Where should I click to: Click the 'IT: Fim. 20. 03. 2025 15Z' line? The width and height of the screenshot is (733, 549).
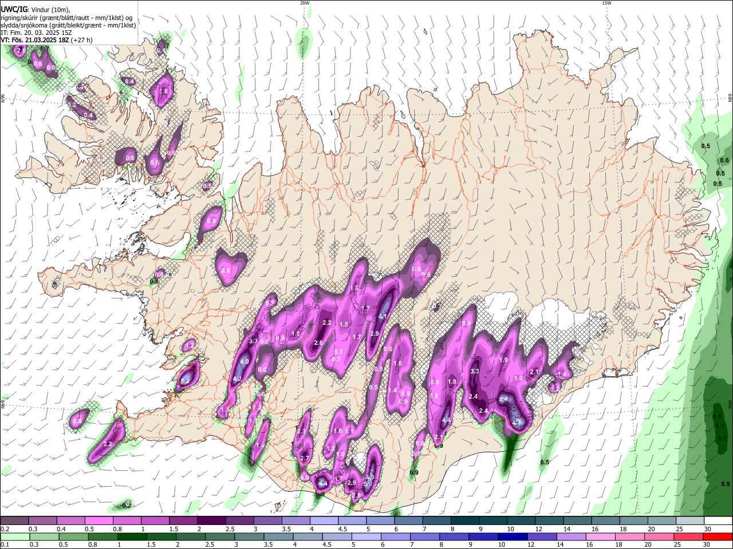36,33
